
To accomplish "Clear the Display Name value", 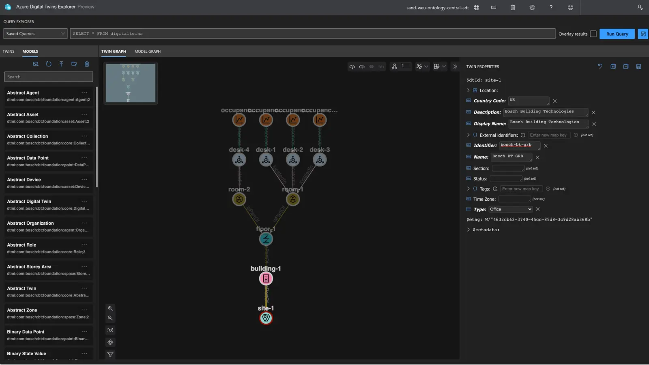I will [x=594, y=124].
